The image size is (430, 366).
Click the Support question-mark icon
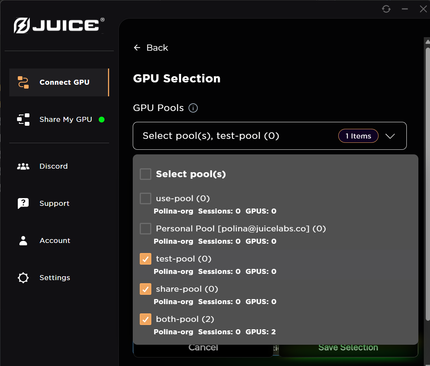(x=23, y=204)
